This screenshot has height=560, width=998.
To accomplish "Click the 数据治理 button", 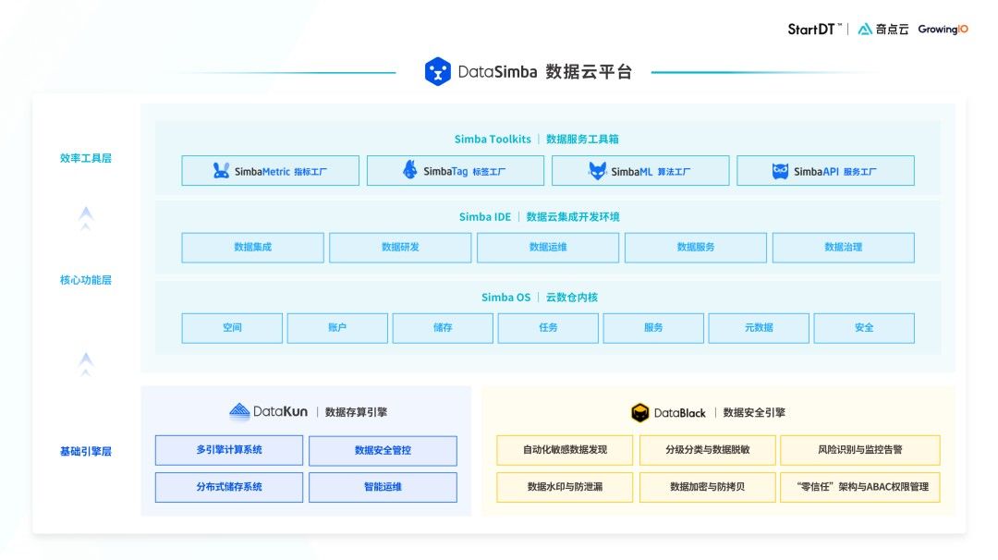I will coord(844,247).
